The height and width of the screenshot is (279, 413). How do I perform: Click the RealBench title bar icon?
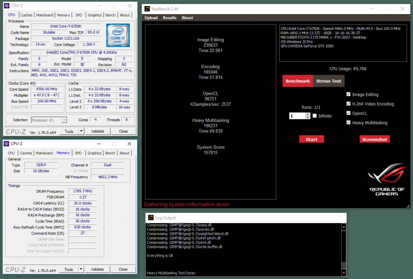click(147, 9)
